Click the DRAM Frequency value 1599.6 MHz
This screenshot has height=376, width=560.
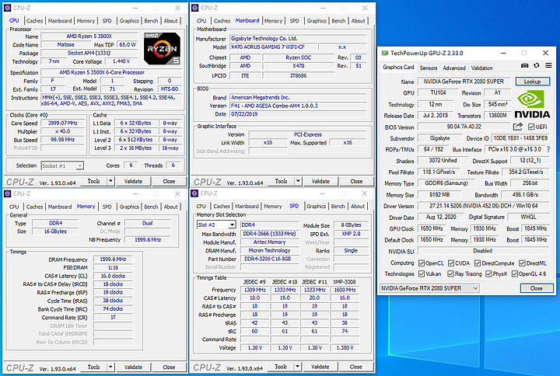pyautogui.click(x=113, y=259)
